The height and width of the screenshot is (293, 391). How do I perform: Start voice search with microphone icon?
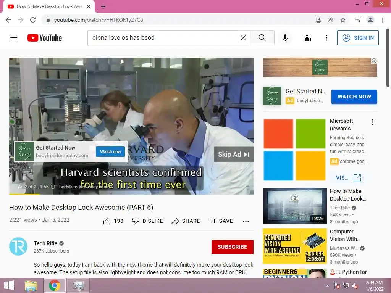click(x=285, y=38)
